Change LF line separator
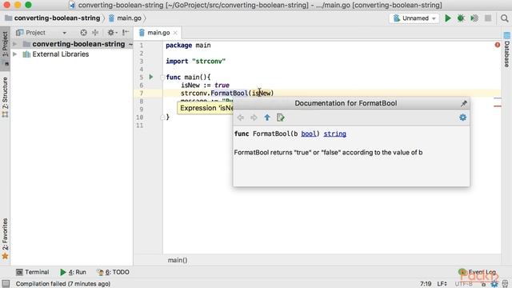Viewport: 512px width, 288px height. pyautogui.click(x=442, y=284)
